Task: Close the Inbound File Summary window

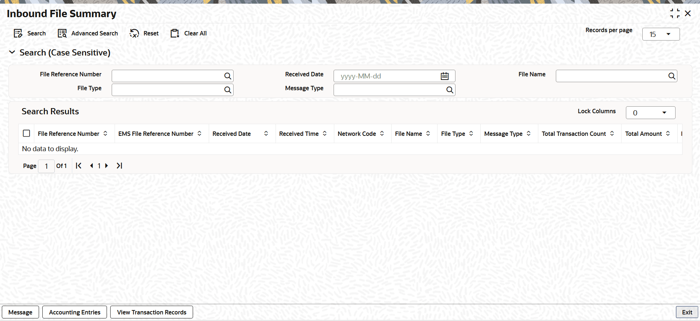Action: click(688, 14)
